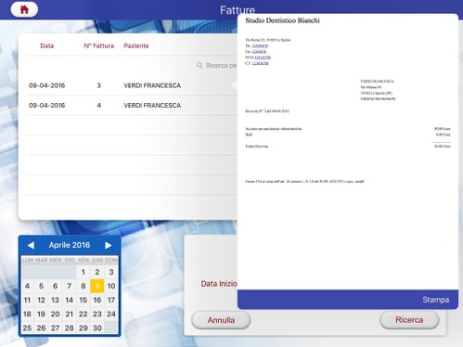
Task: Open invoice number 3 row
Action: coord(132,85)
